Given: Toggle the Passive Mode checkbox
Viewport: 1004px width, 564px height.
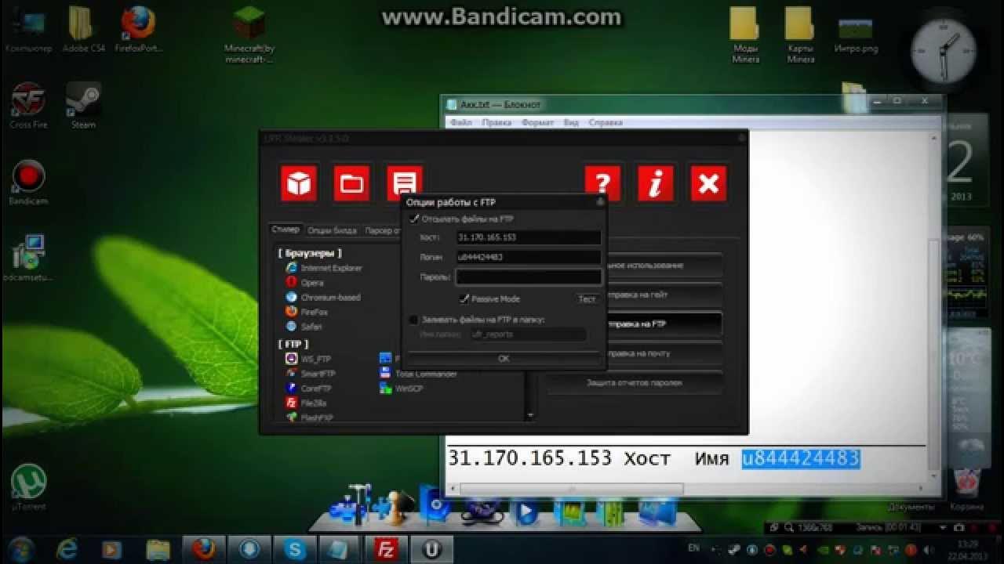Looking at the screenshot, I should [464, 298].
